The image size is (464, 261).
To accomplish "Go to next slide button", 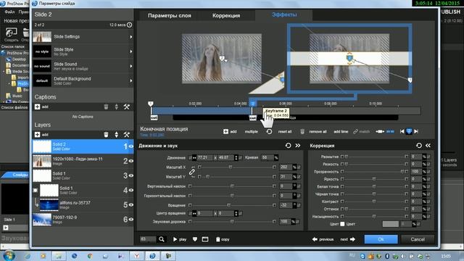I will point(348,239).
